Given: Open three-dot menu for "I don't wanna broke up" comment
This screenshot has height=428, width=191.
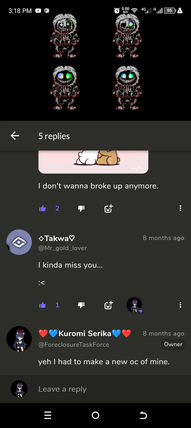Looking at the screenshot, I should pyautogui.click(x=180, y=208).
